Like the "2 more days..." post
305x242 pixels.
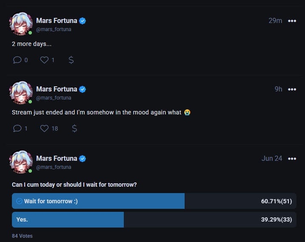coord(44,60)
